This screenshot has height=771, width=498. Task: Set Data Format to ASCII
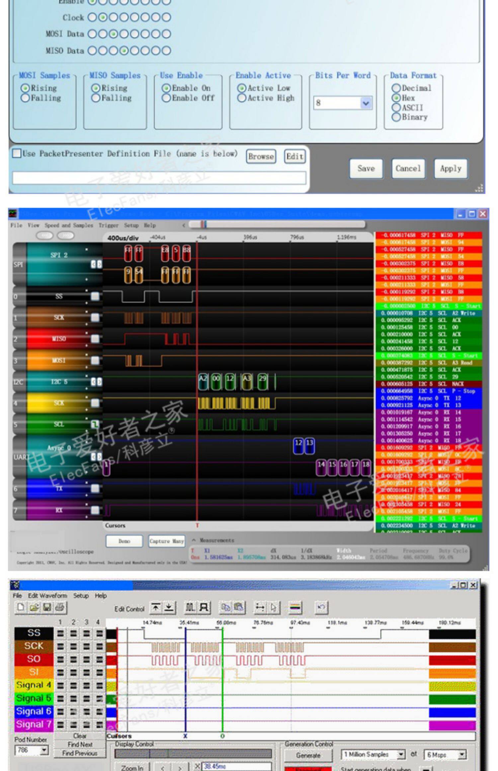[x=408, y=108]
